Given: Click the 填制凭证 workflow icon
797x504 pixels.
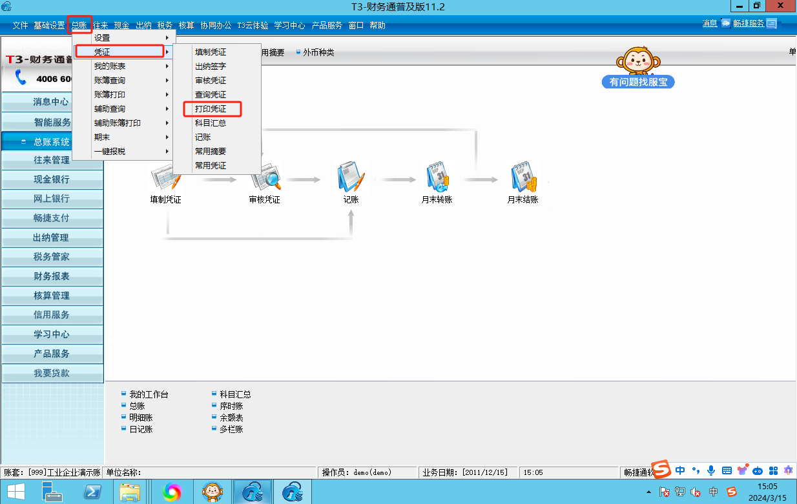Looking at the screenshot, I should (x=165, y=179).
